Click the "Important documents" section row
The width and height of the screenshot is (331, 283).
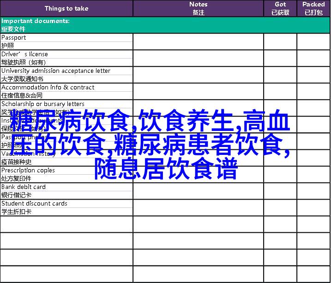point(165,25)
